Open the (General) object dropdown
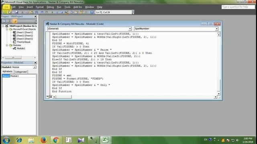The height and width of the screenshot is (144, 257). 130,29
